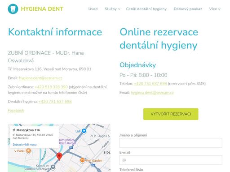The width and height of the screenshot is (230, 172).
Task: Click the email link under Kontaktní informace
Action: tap(40, 78)
